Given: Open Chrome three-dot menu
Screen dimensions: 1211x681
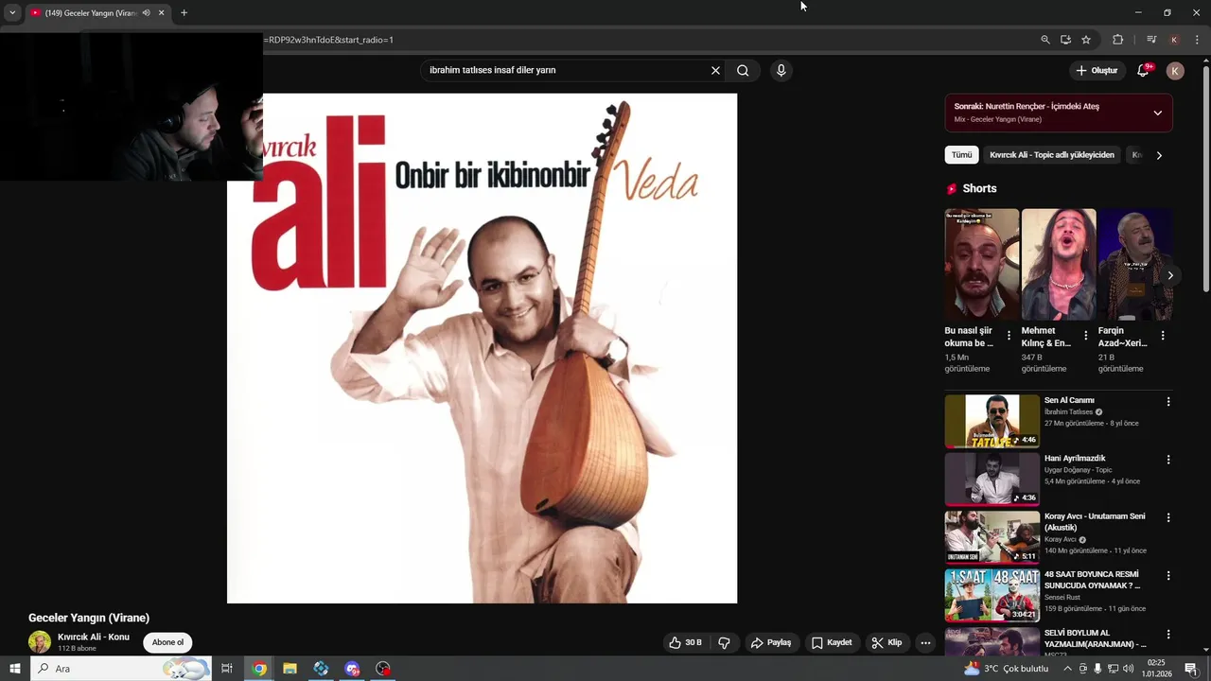Looking at the screenshot, I should (1197, 40).
